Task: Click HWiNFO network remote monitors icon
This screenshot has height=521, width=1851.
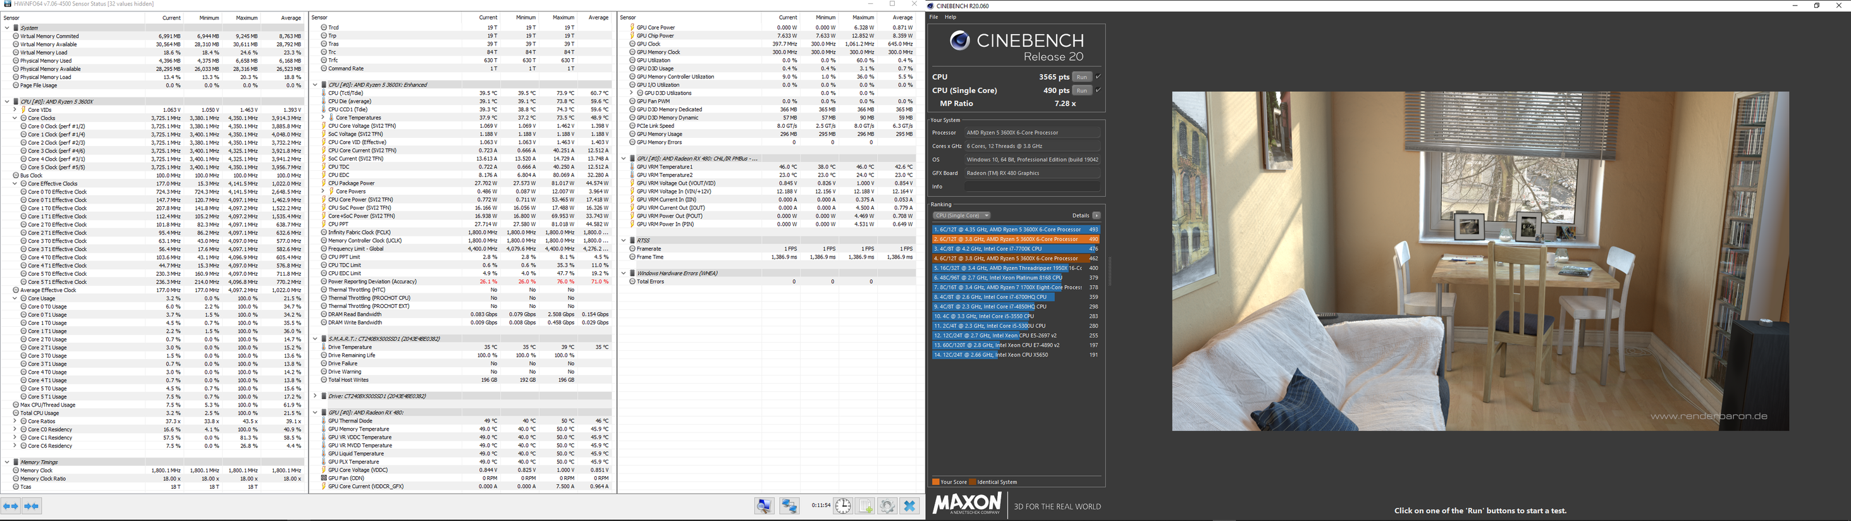Action: click(x=790, y=506)
